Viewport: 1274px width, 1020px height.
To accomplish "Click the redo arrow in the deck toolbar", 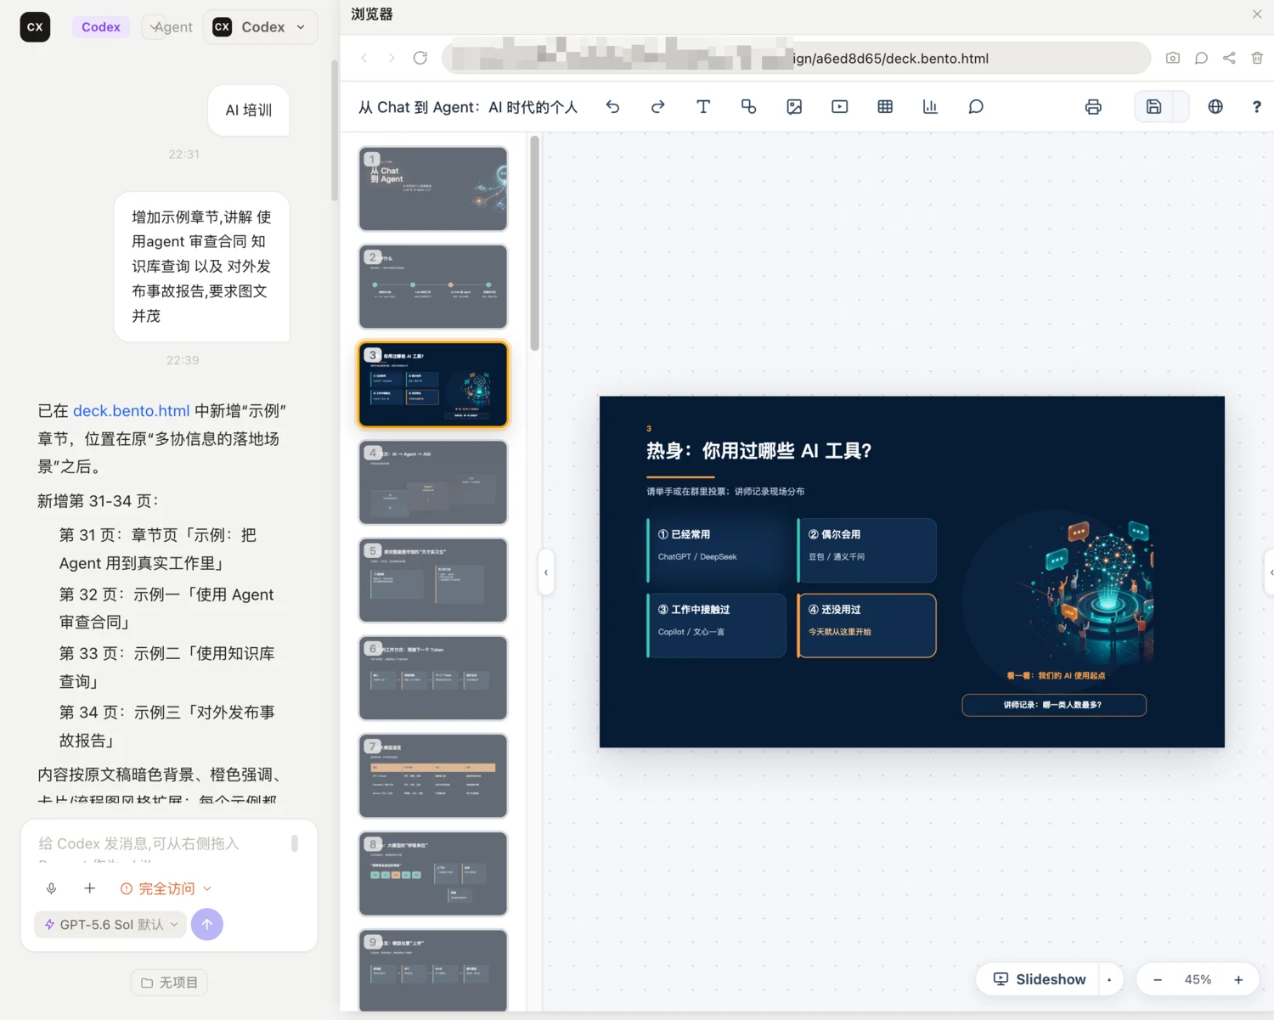I will pos(657,107).
